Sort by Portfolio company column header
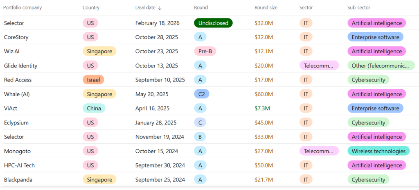This screenshot has width=419, height=190. [23, 8]
